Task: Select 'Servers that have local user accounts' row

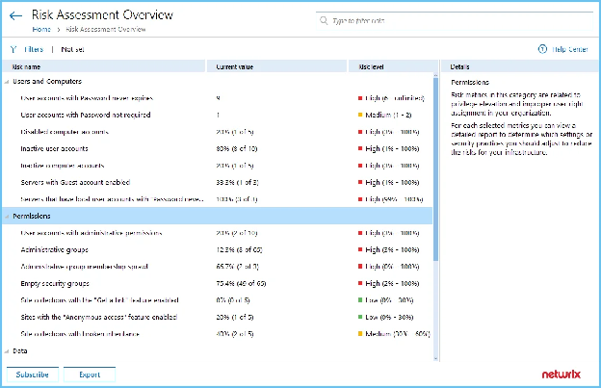Action: pos(218,199)
